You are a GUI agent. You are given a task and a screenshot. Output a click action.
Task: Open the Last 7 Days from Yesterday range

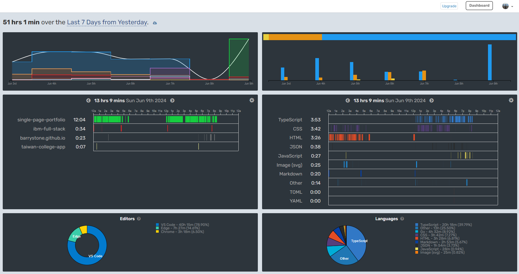tap(107, 22)
